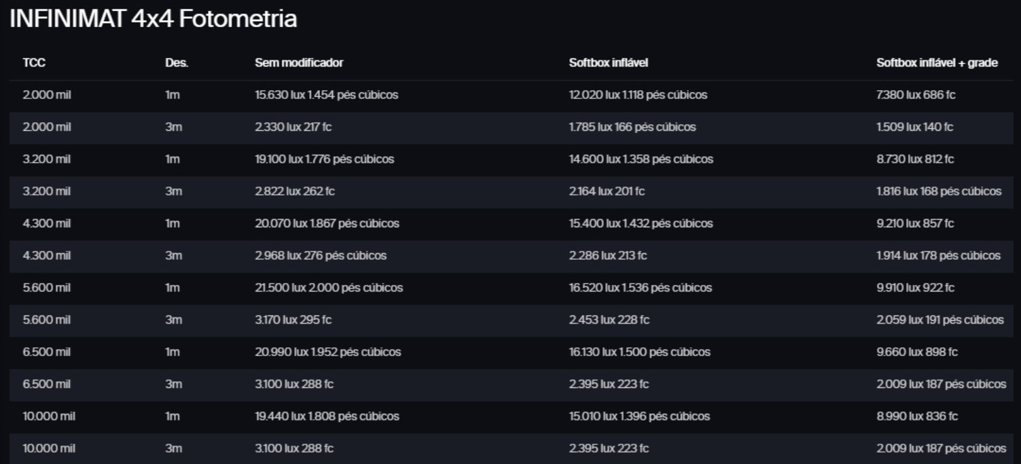1021x464 pixels.
Task: Select the 9.210 lux 857 fc value
Action: pos(915,223)
